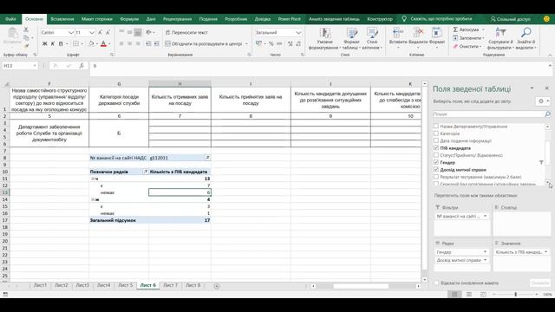Check the Категорія field
The width and height of the screenshot is (555, 312).
pyautogui.click(x=436, y=133)
